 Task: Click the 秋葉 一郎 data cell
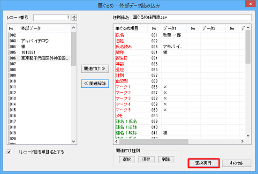point(174,35)
